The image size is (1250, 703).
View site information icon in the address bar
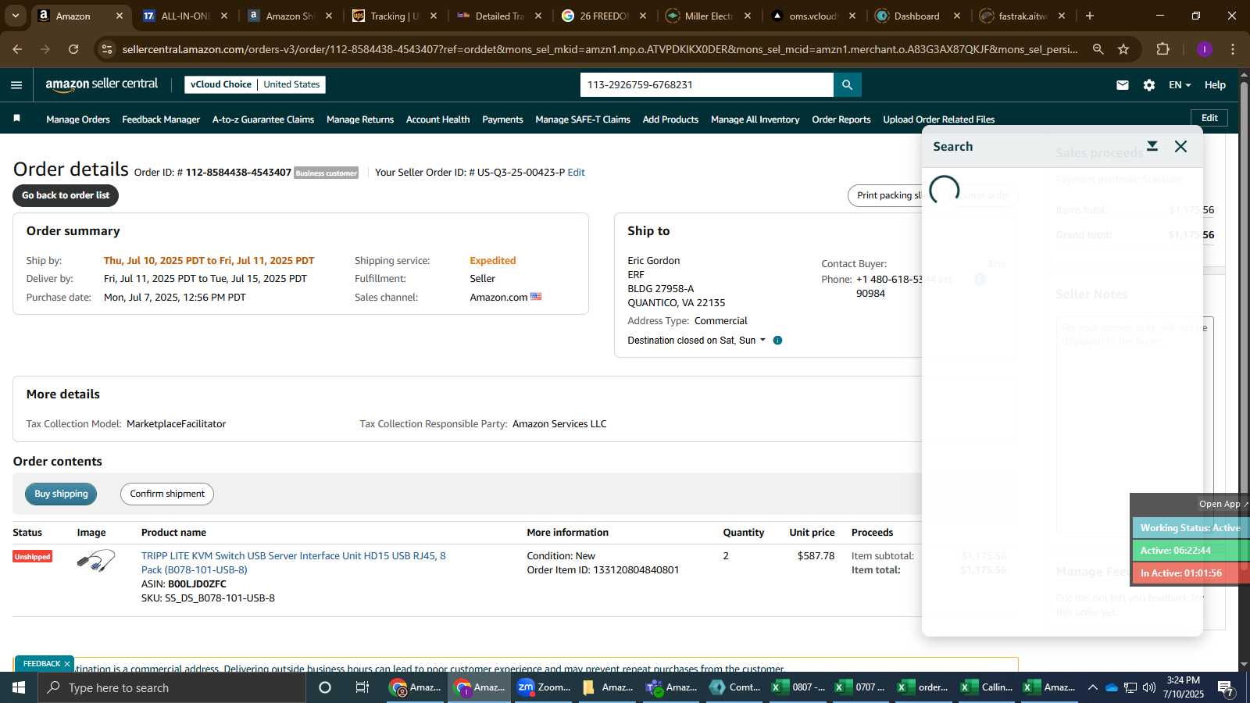[107, 49]
